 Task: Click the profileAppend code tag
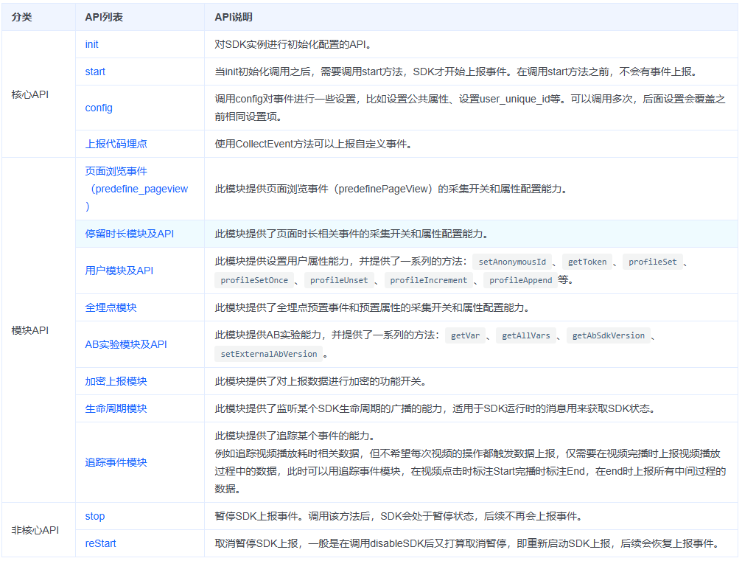point(520,280)
